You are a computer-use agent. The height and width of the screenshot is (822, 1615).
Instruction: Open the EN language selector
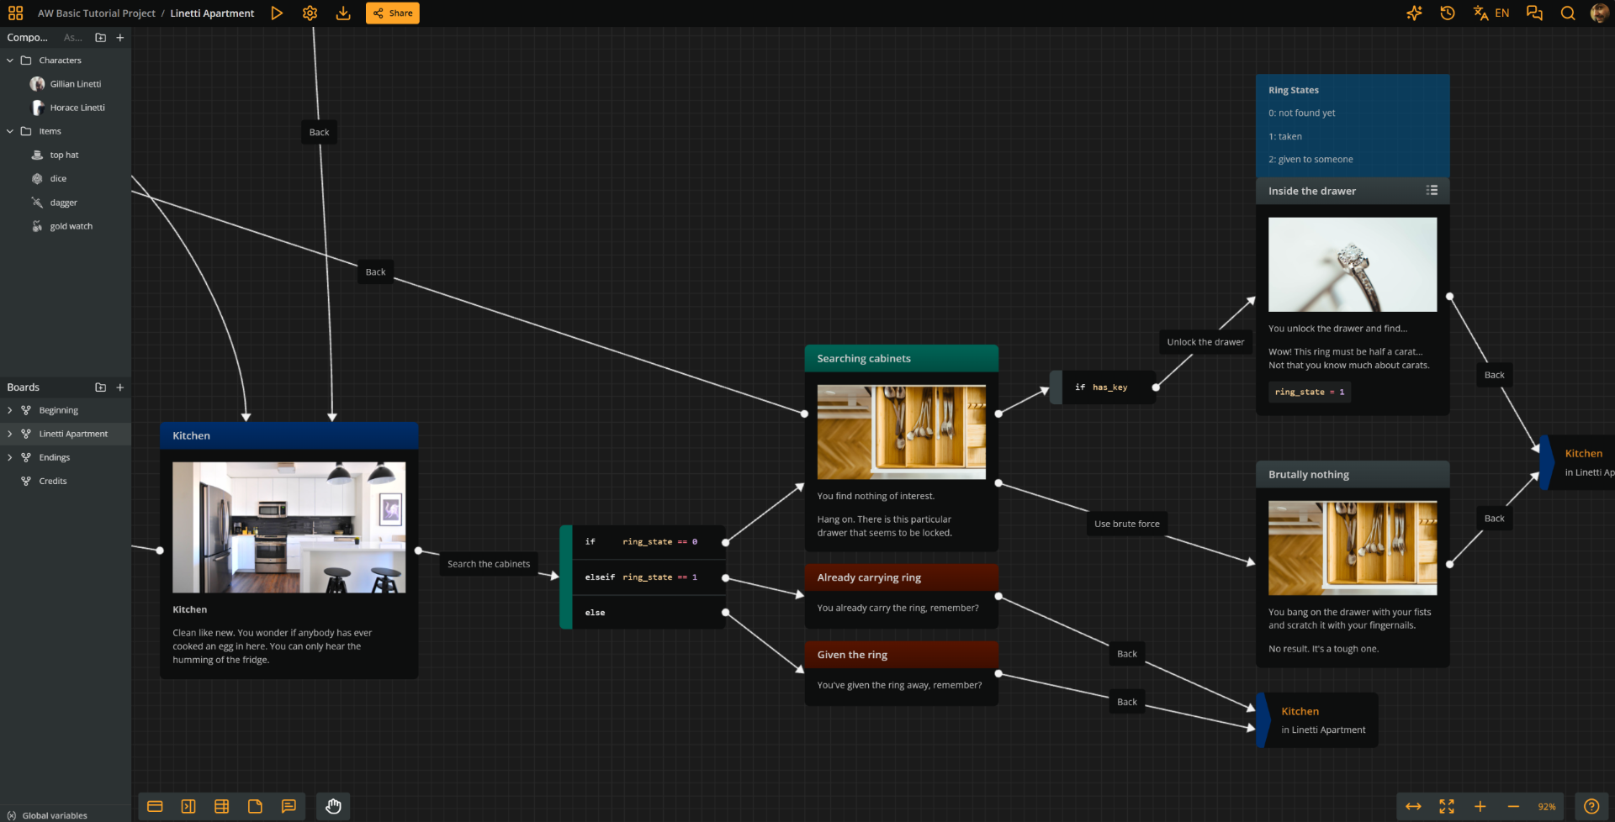(x=1491, y=13)
